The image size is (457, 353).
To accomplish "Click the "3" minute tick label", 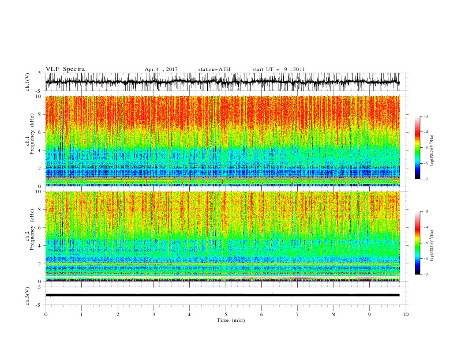I will click(153, 314).
